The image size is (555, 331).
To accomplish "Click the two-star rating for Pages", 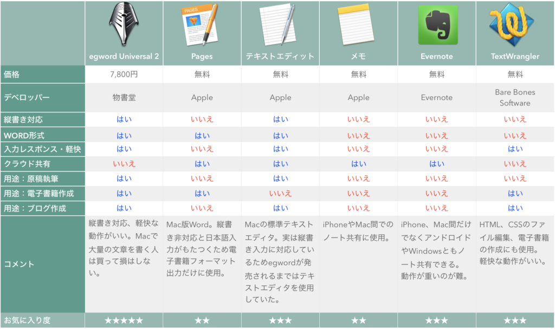I will [202, 321].
